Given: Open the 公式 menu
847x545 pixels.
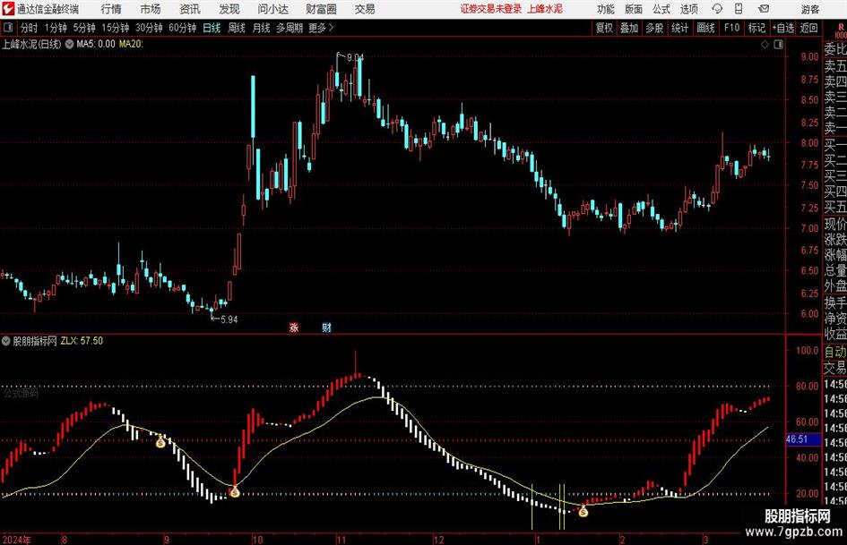Looking at the screenshot, I should 661,9.
